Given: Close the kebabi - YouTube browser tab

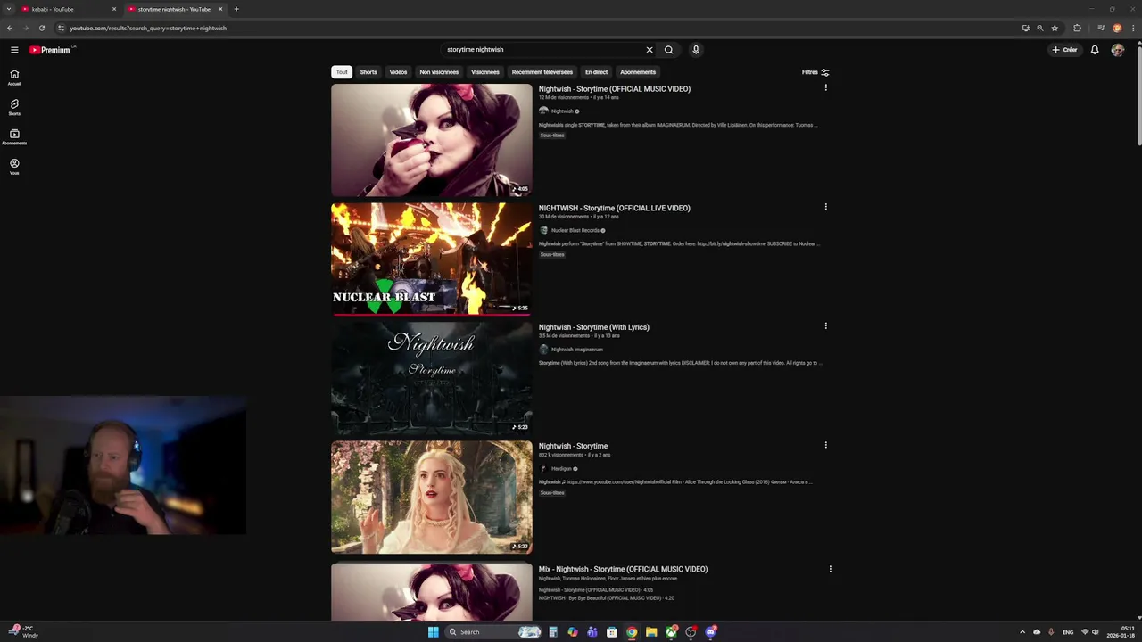Looking at the screenshot, I should tap(114, 9).
